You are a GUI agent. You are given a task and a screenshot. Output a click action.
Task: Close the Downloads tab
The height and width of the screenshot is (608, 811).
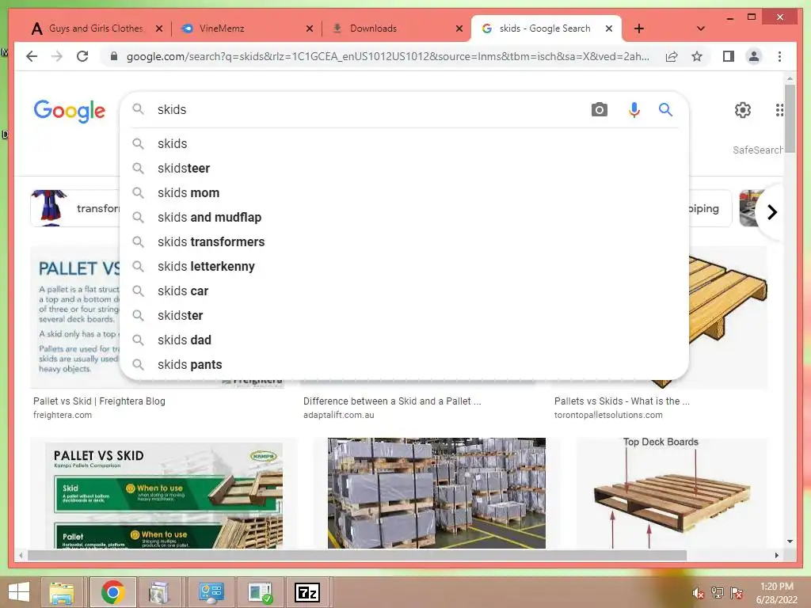coord(459,28)
